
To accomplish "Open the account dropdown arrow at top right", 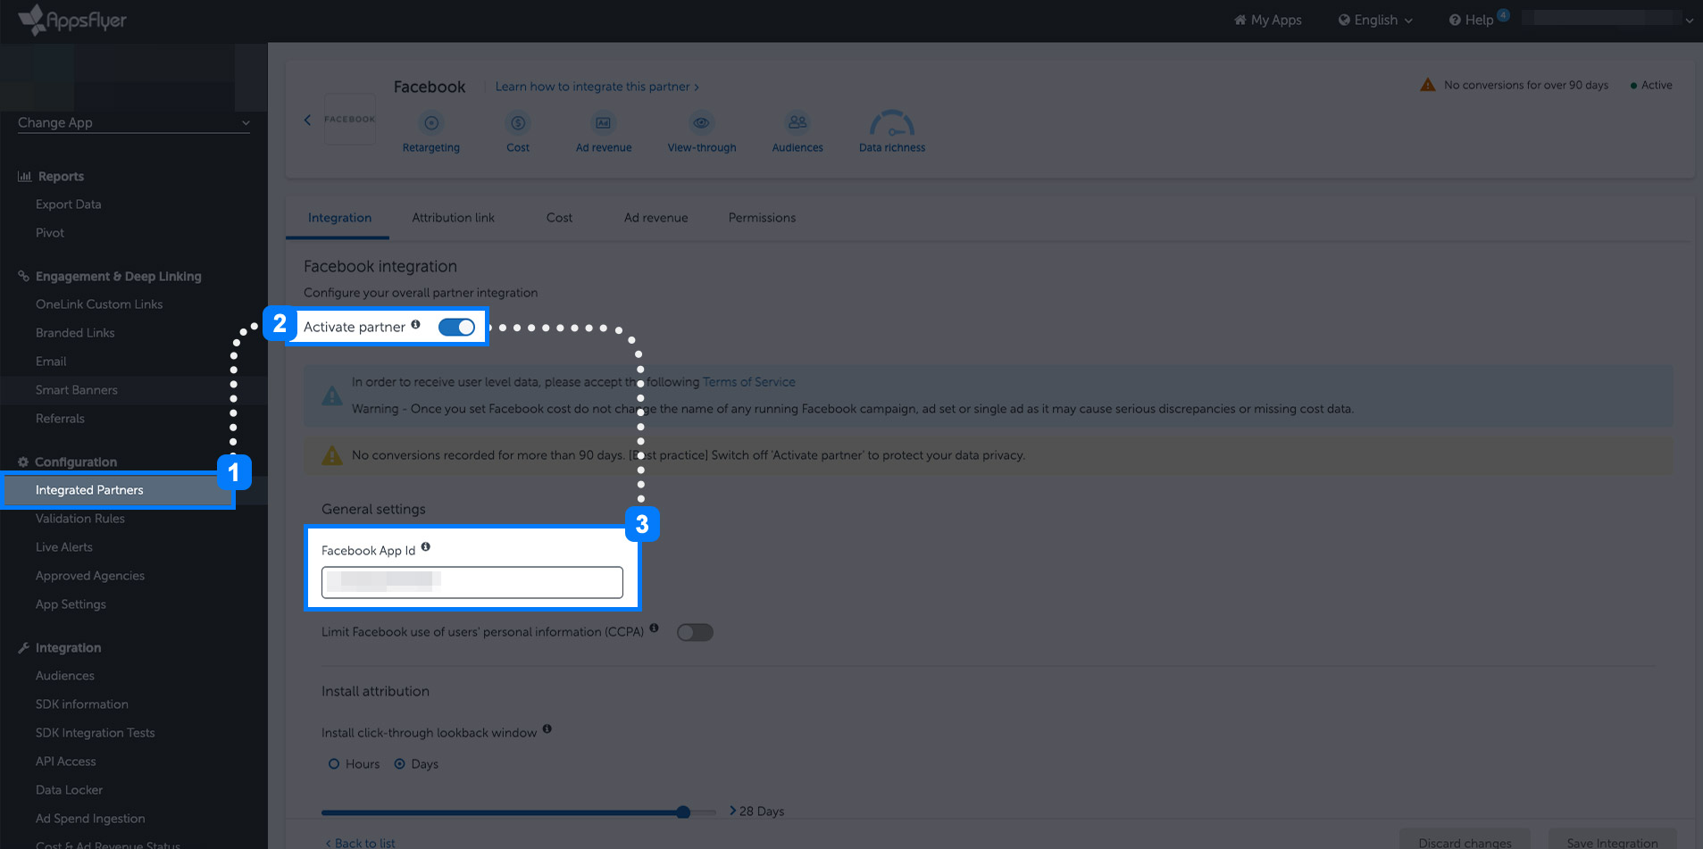I will click(x=1690, y=21).
